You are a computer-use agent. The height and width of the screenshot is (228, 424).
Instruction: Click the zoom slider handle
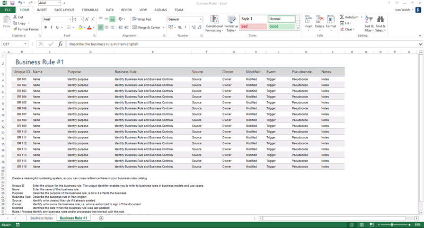[392, 225]
